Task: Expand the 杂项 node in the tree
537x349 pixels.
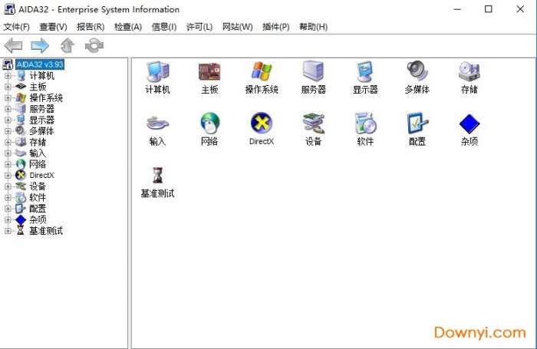Action: [x=8, y=219]
